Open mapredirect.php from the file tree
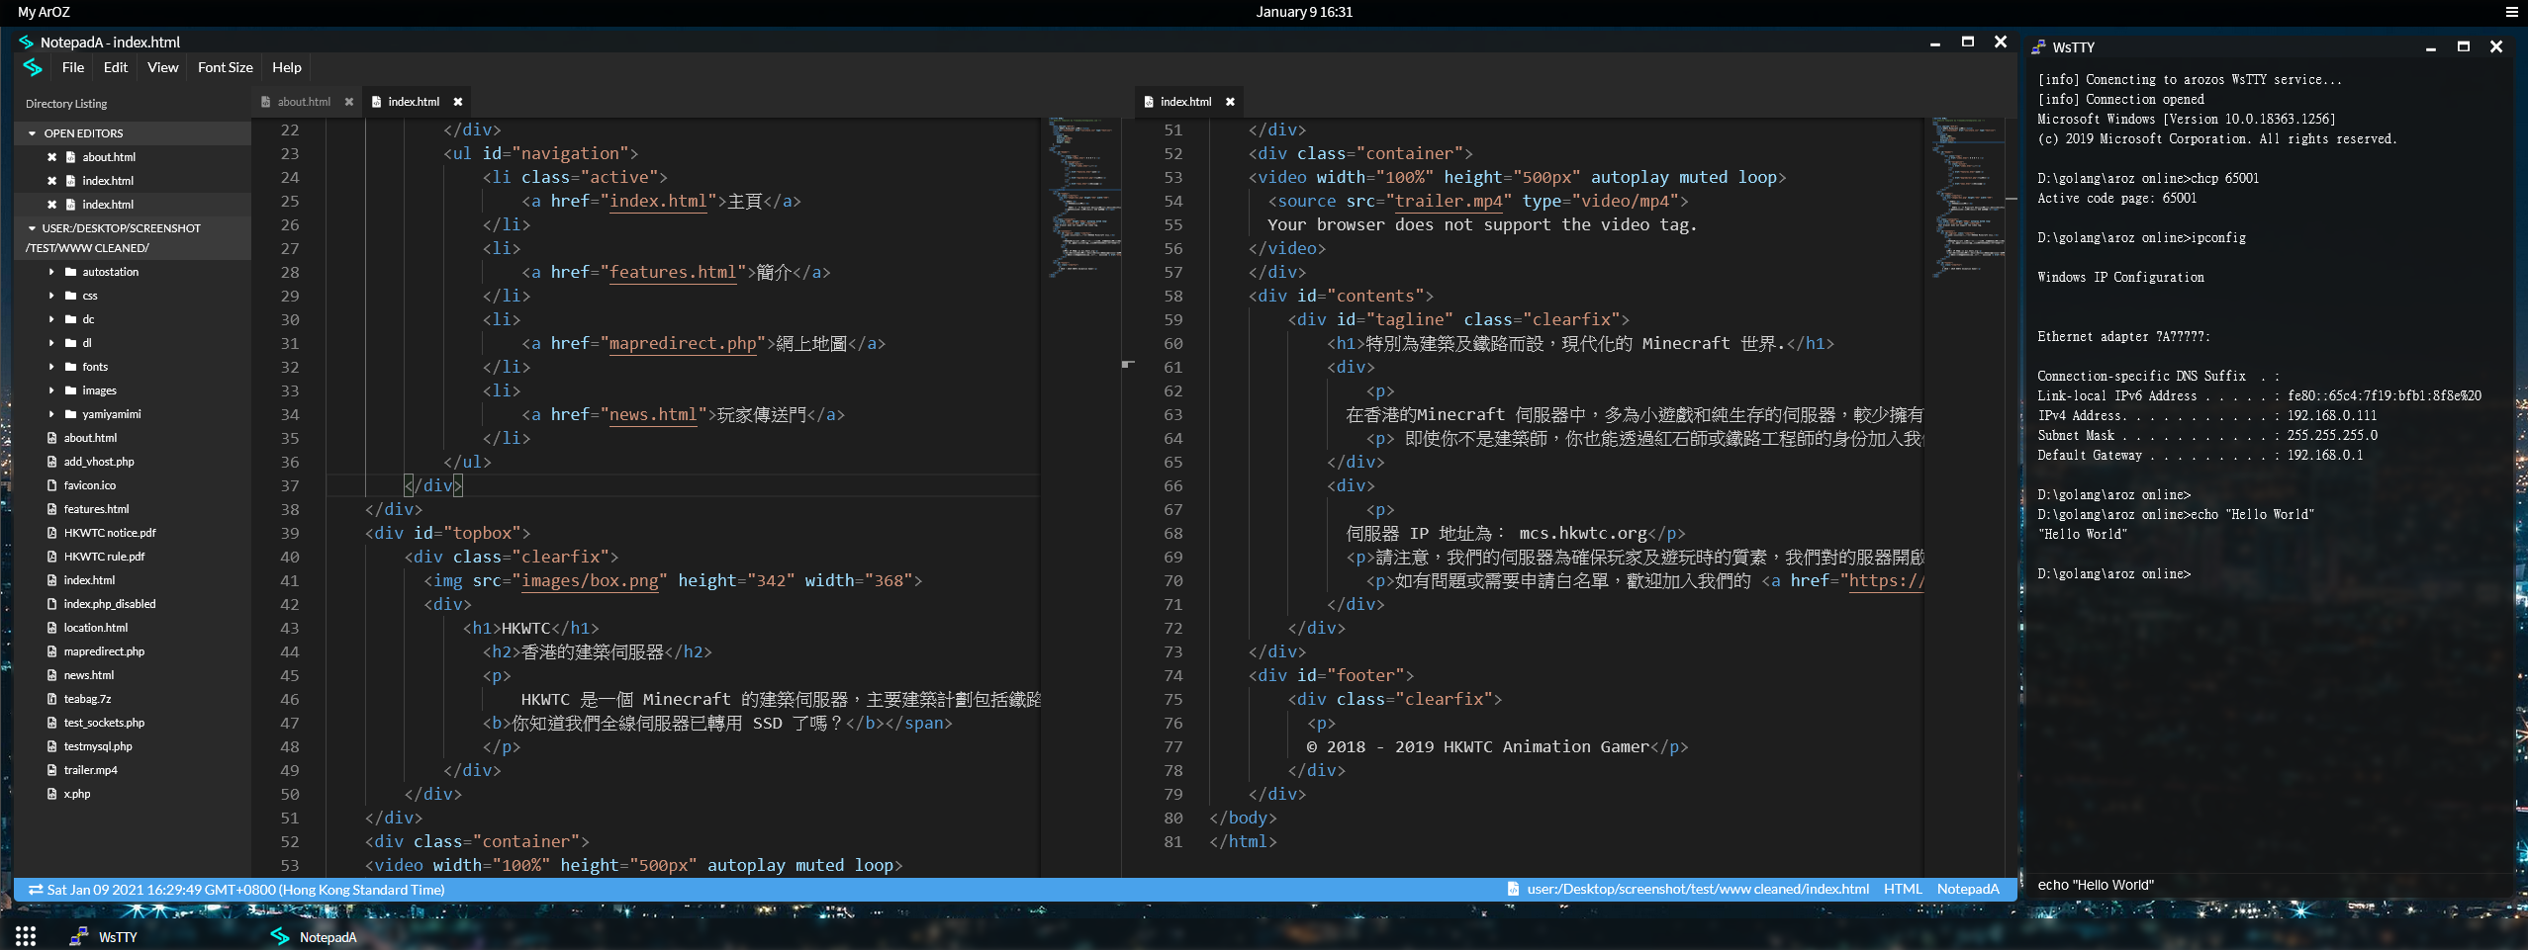This screenshot has height=950, width=2528. coord(104,651)
